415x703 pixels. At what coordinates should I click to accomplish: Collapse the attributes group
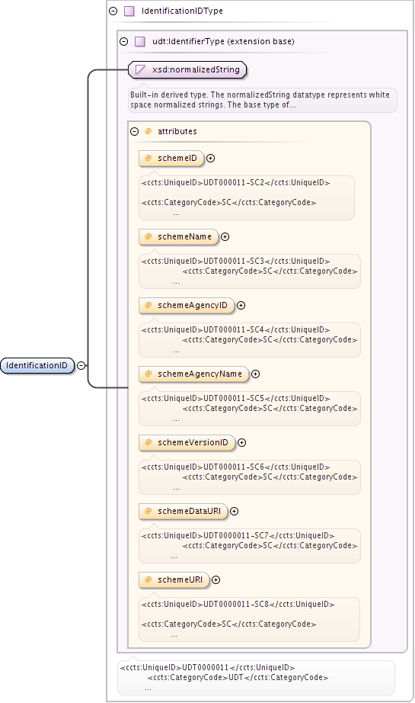(134, 131)
